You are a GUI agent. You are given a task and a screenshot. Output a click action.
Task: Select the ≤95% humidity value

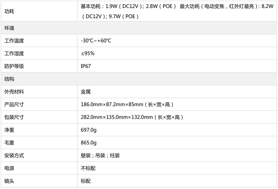[x=88, y=53]
